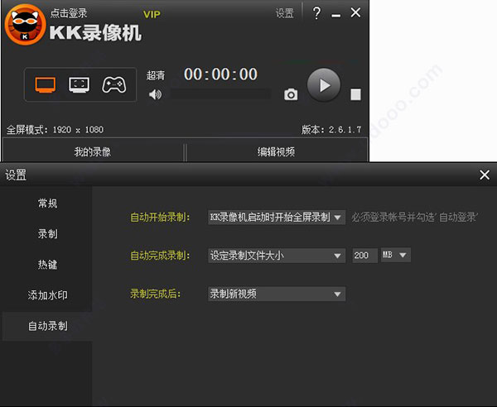Close the 设置 dialog
497x407 pixels.
point(485,175)
